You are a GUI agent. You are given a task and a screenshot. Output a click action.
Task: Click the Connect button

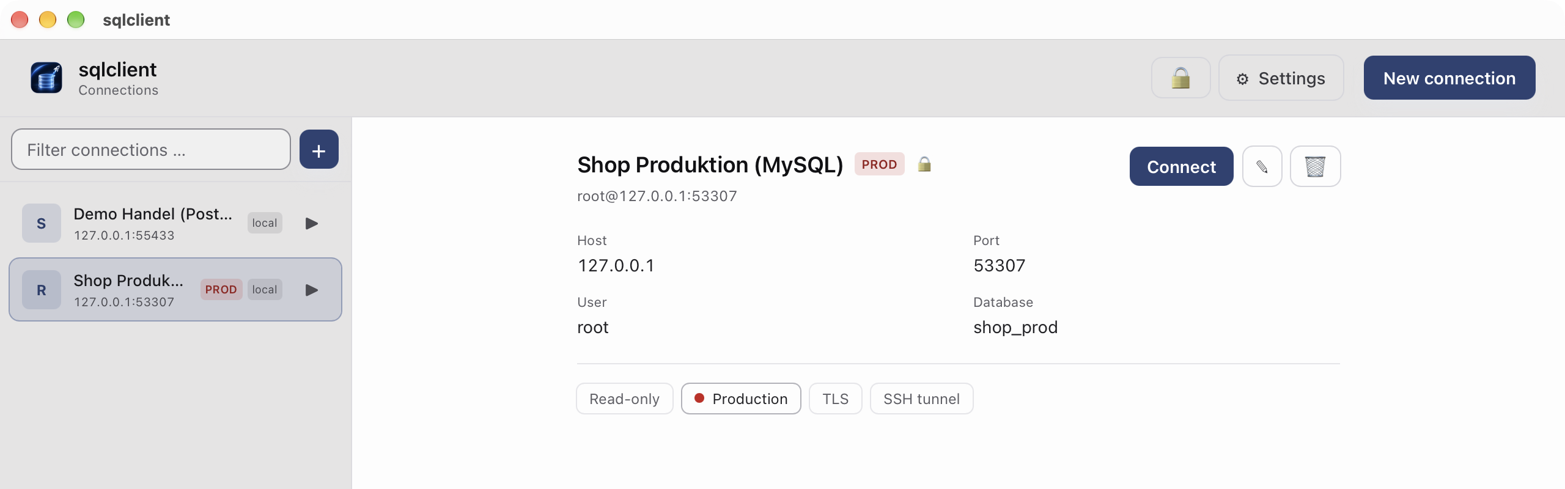1181,166
